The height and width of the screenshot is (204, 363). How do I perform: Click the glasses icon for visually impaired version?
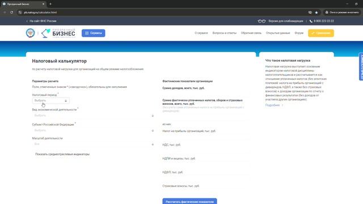point(261,21)
